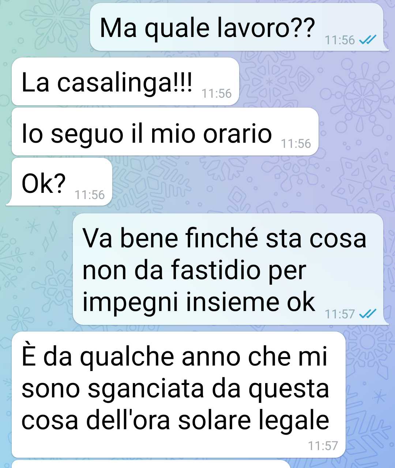Tap the double checkmark on 'Ma quale lavoro??'

click(368, 40)
